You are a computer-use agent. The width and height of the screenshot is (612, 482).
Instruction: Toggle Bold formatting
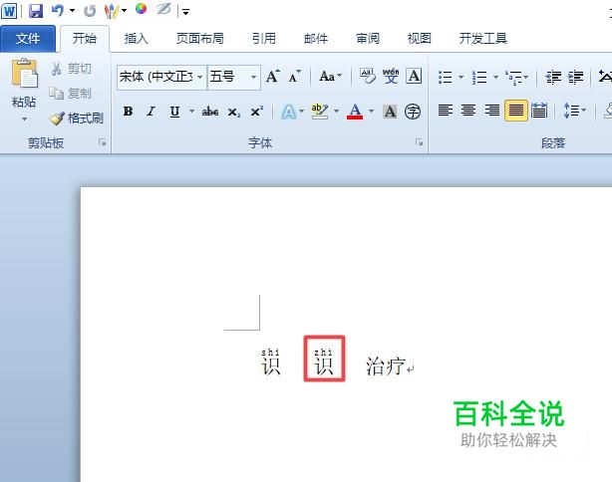point(128,112)
